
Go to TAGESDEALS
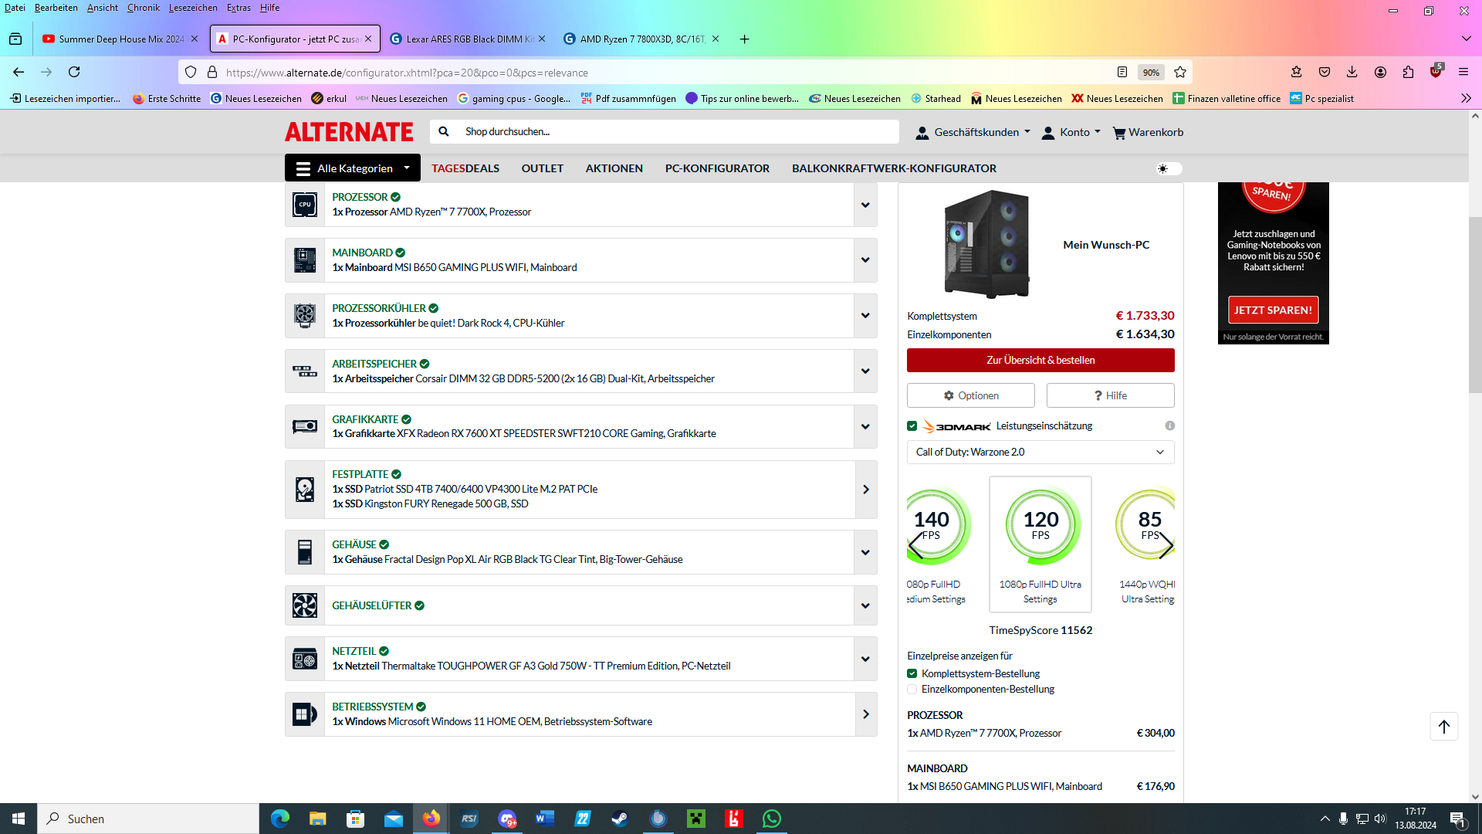[465, 168]
